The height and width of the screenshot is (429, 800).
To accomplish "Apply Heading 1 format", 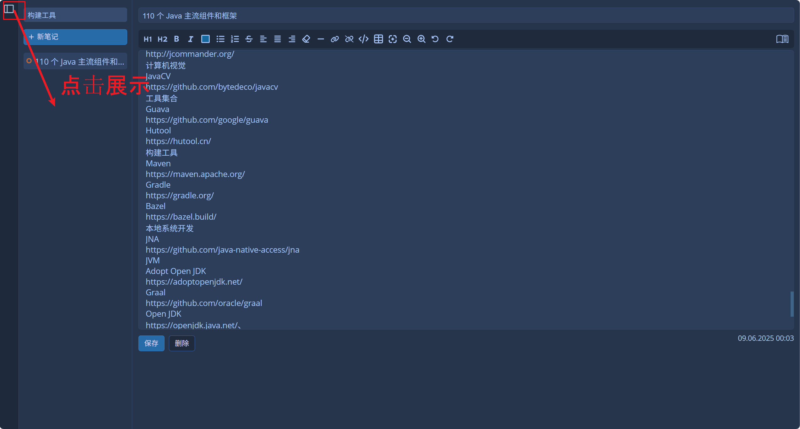I will tap(148, 39).
